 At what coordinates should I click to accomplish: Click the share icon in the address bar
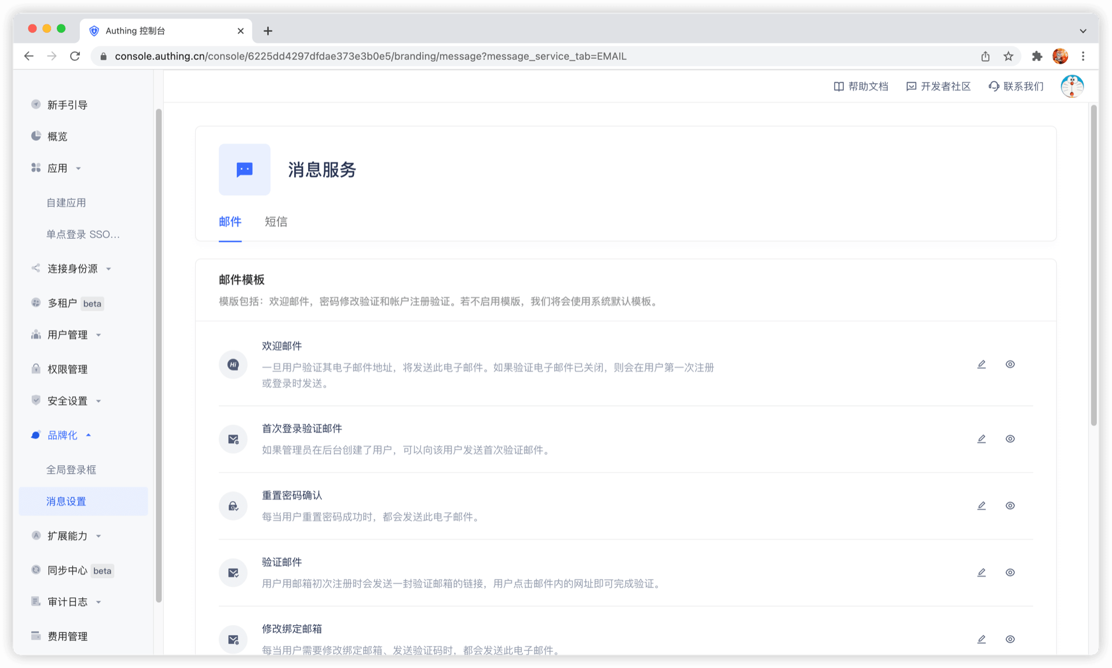click(985, 56)
